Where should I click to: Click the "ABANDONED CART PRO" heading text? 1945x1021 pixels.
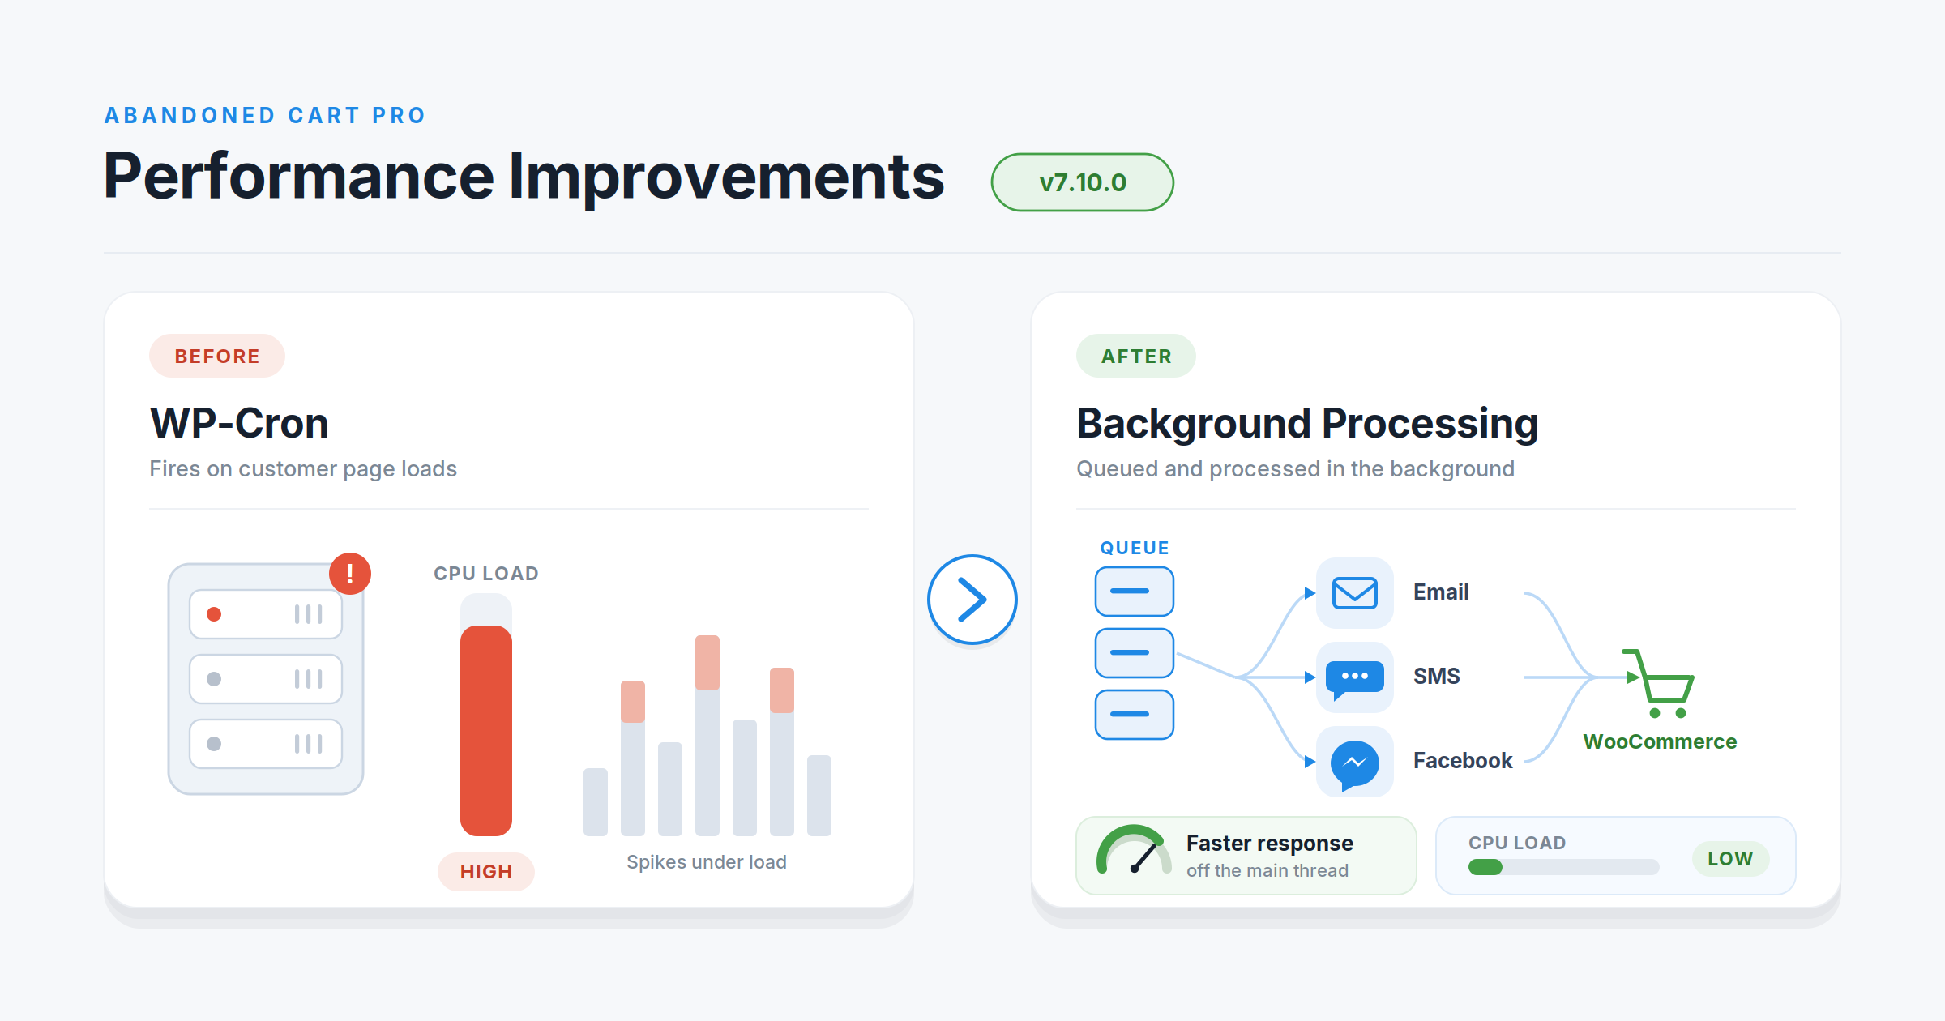pyautogui.click(x=265, y=116)
